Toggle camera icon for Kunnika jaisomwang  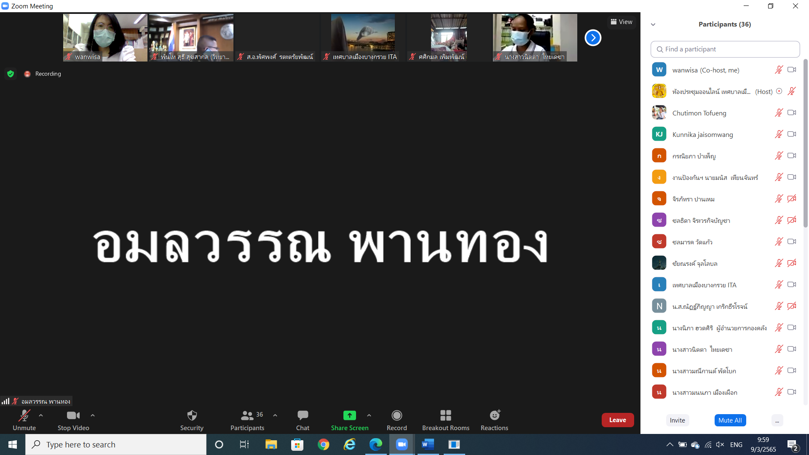[x=792, y=134]
